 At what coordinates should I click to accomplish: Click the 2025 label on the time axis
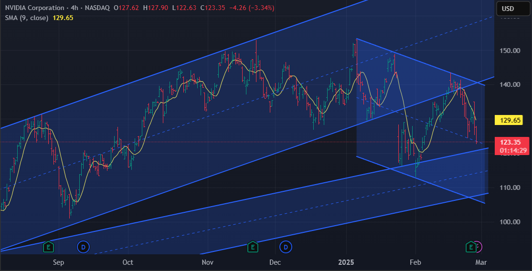[346, 262]
